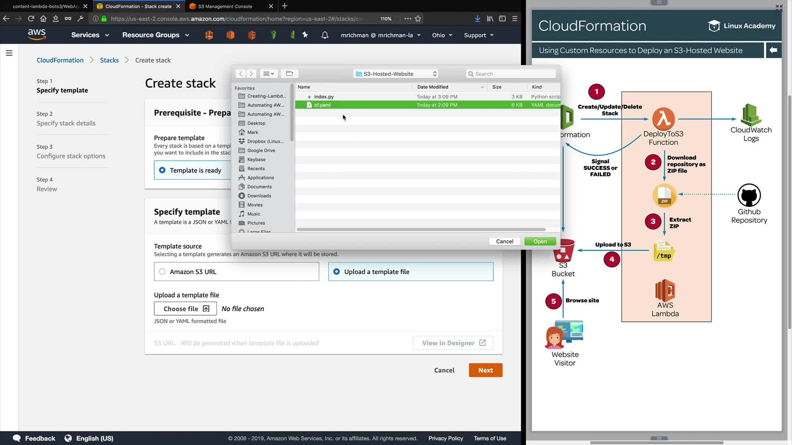The image size is (792, 445).
Task: Click Open in the file dialog
Action: [540, 242]
